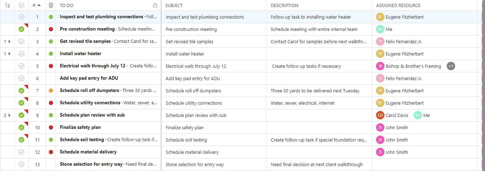
Task: Expand Schedule plan review with sub children
Action: click(9, 115)
